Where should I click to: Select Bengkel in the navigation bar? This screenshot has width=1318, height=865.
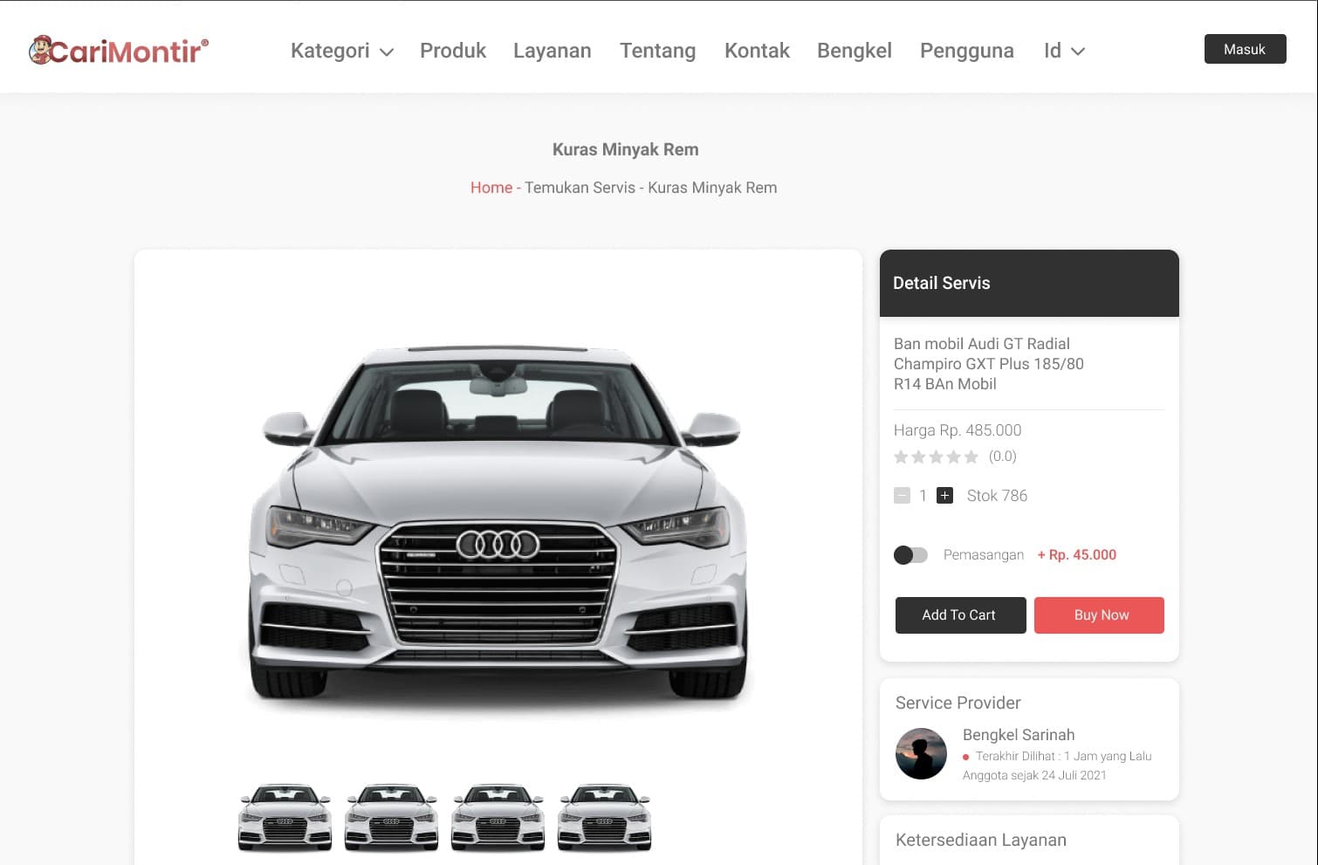pyautogui.click(x=854, y=51)
